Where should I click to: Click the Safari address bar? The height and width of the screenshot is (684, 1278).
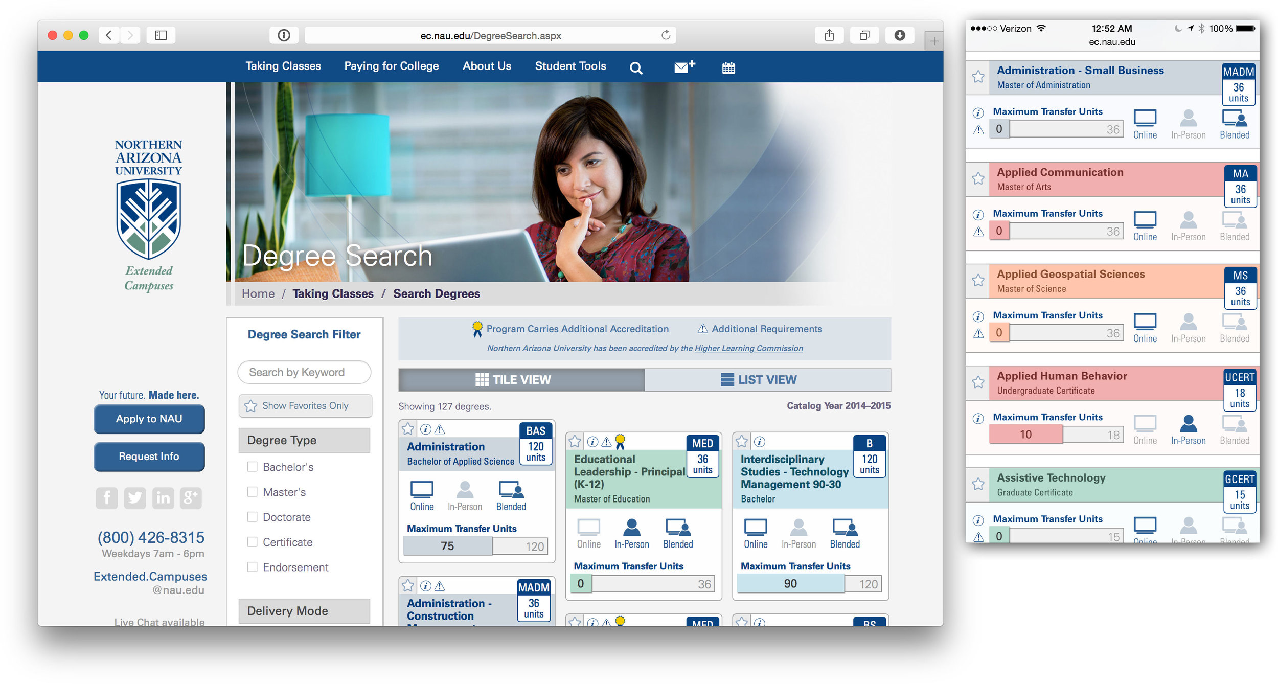(490, 35)
